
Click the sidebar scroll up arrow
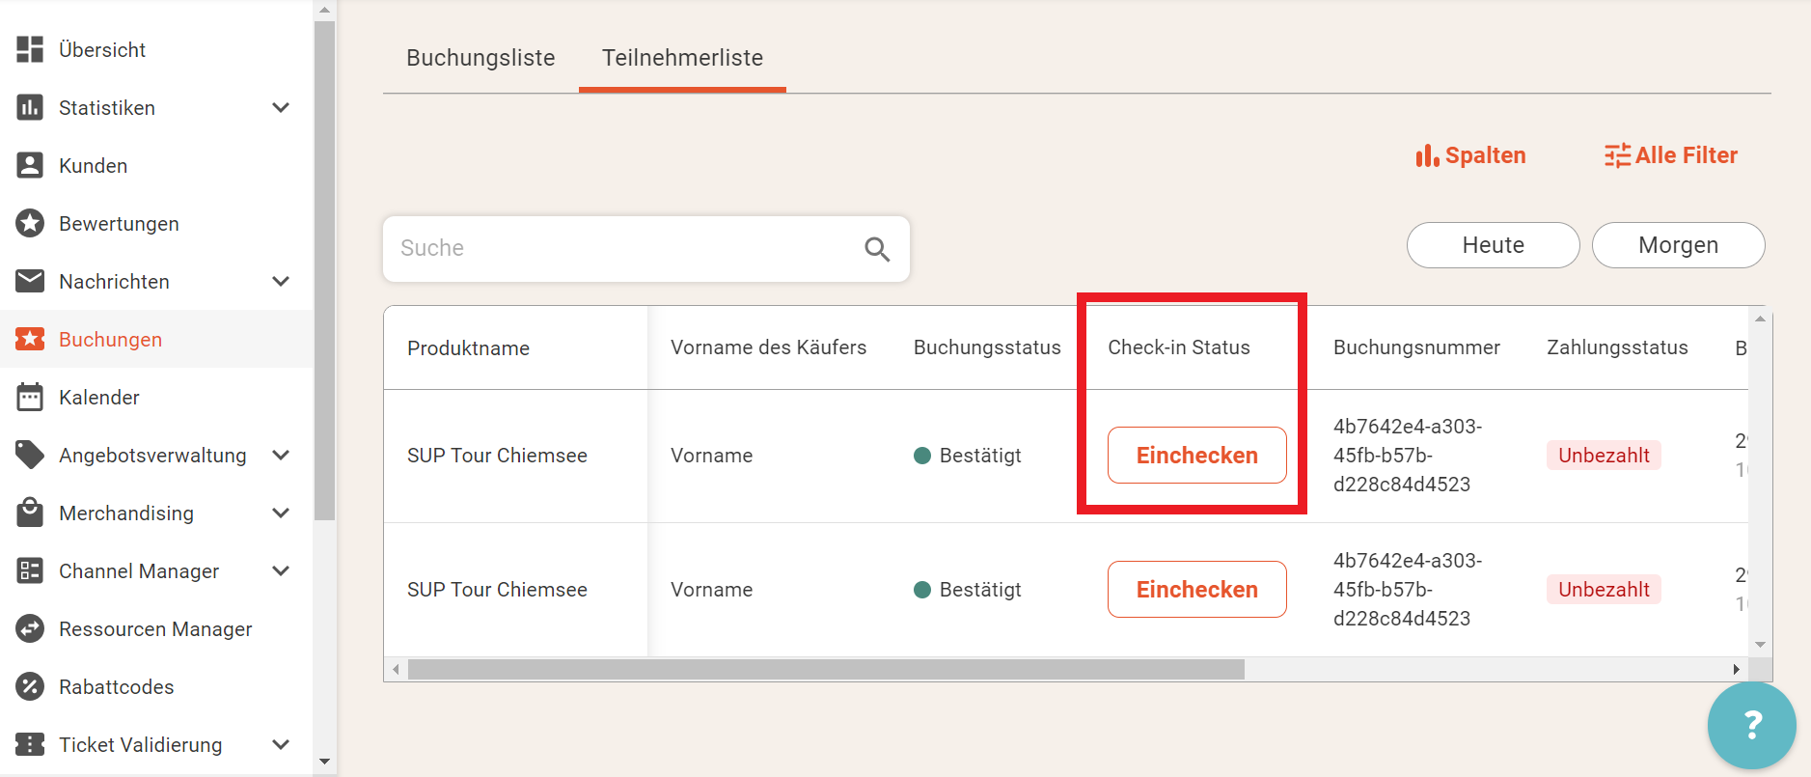point(324,11)
